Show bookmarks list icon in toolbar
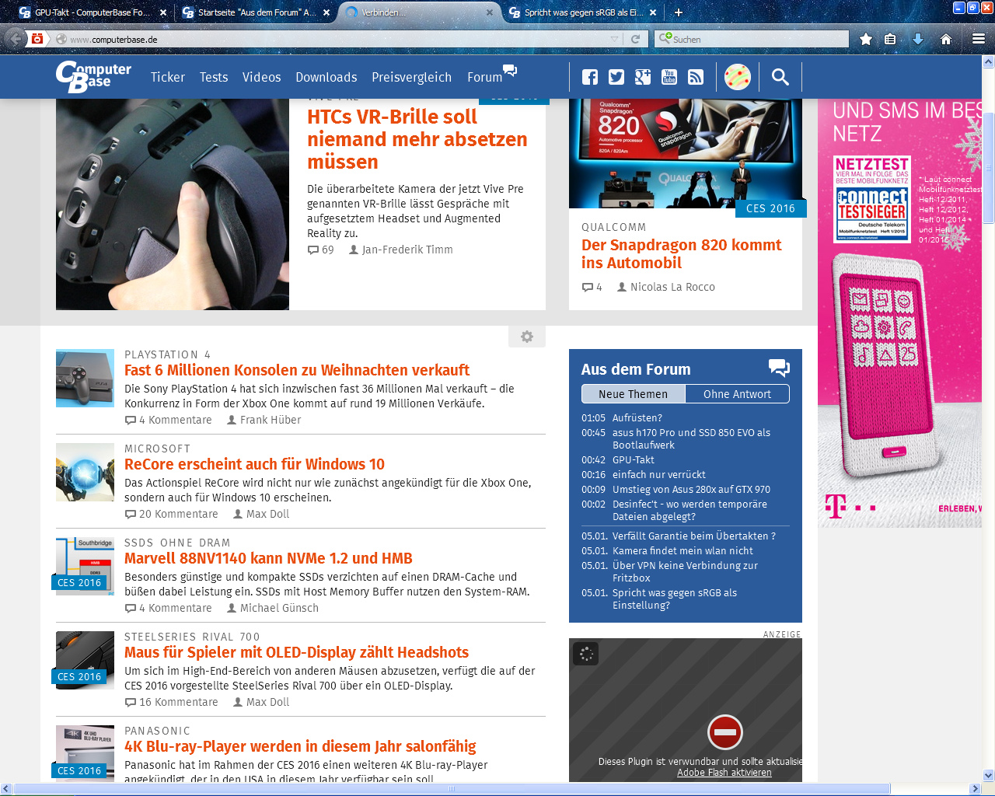The height and width of the screenshot is (796, 995). click(891, 39)
